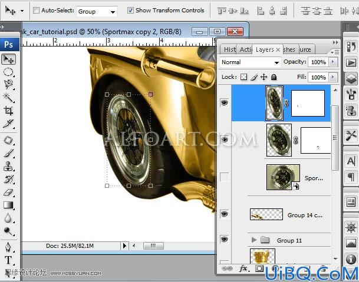This screenshot has height=282, width=359.
Task: Open the Move tool preset picker arrow
Action: click(x=22, y=11)
